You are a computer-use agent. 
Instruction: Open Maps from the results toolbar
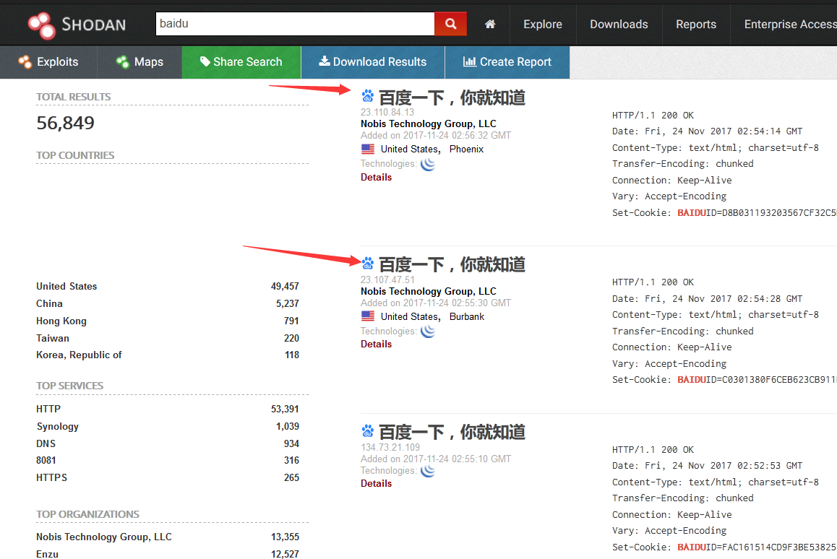coord(139,62)
